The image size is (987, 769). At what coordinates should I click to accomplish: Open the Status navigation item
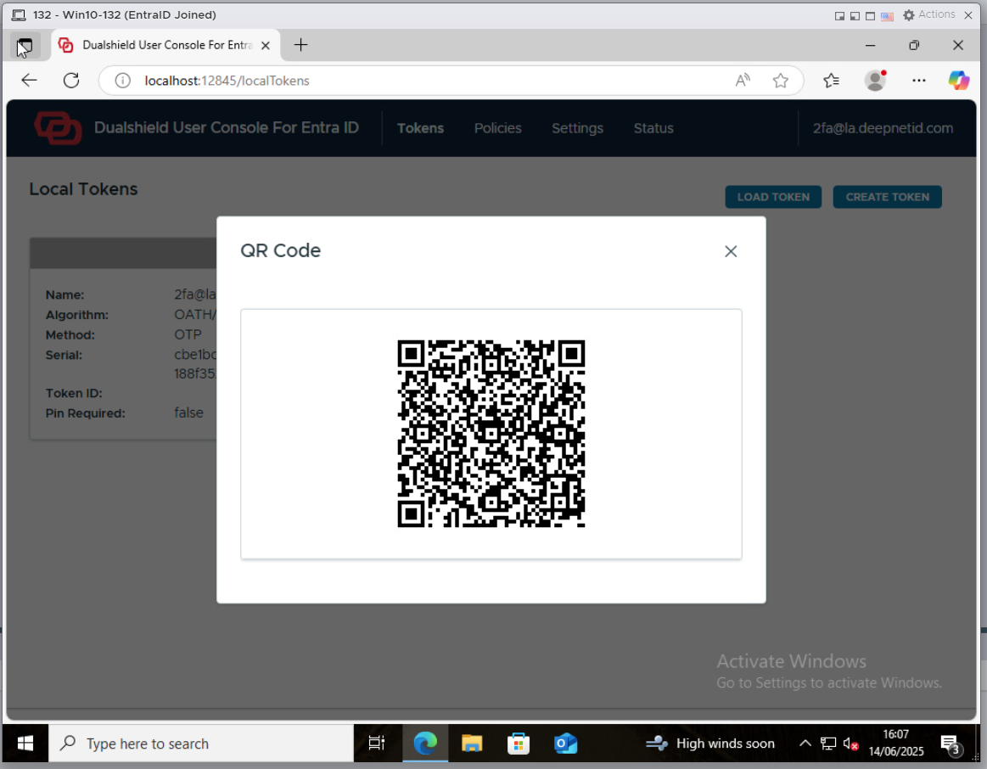(x=653, y=128)
